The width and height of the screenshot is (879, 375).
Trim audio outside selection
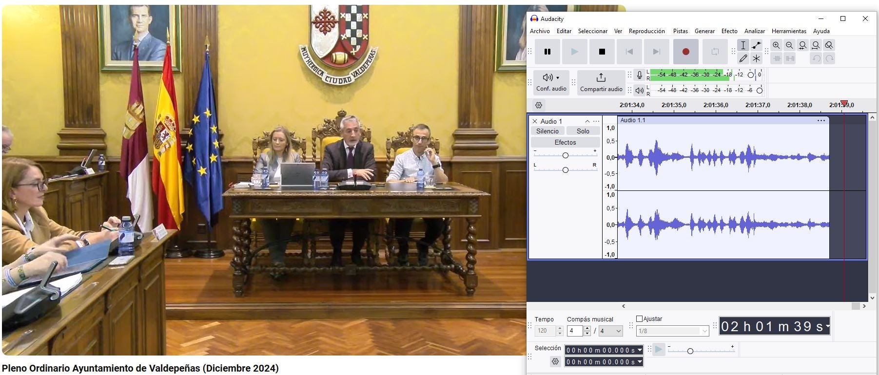pyautogui.click(x=777, y=58)
